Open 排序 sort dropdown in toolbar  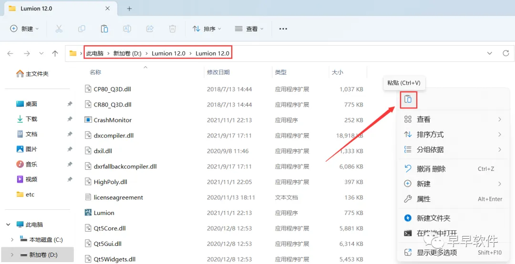[x=207, y=29]
